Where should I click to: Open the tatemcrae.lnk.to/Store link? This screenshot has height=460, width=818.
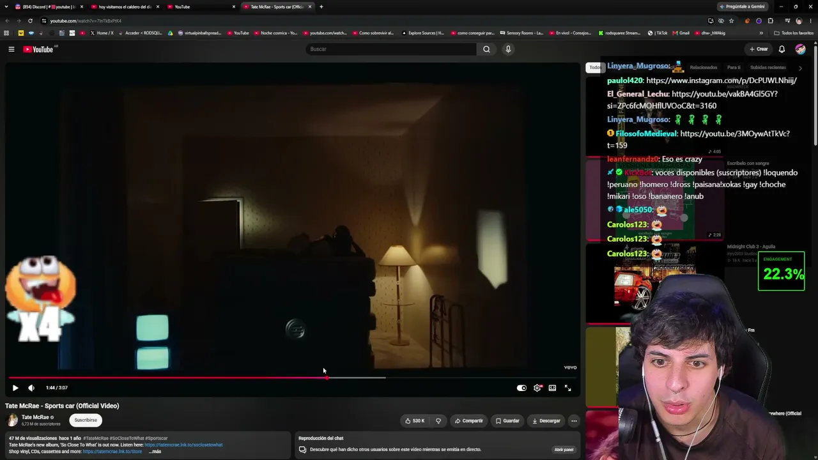click(x=112, y=452)
